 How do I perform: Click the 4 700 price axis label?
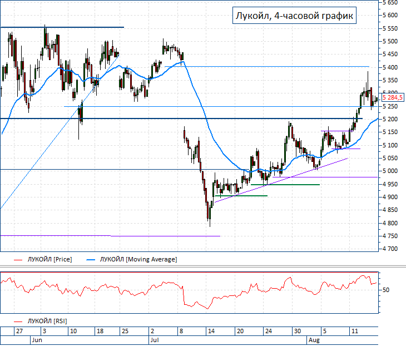[390, 249]
